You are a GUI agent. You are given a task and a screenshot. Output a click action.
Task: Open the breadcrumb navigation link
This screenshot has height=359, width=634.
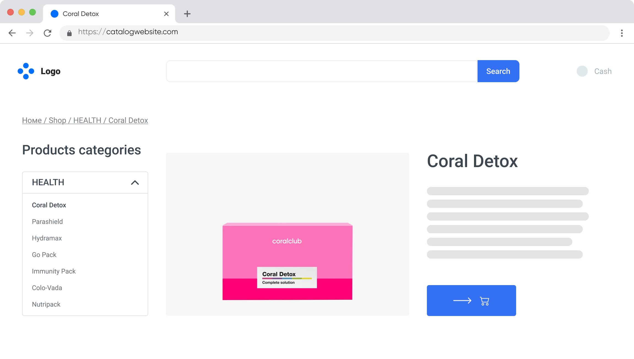pos(85,120)
